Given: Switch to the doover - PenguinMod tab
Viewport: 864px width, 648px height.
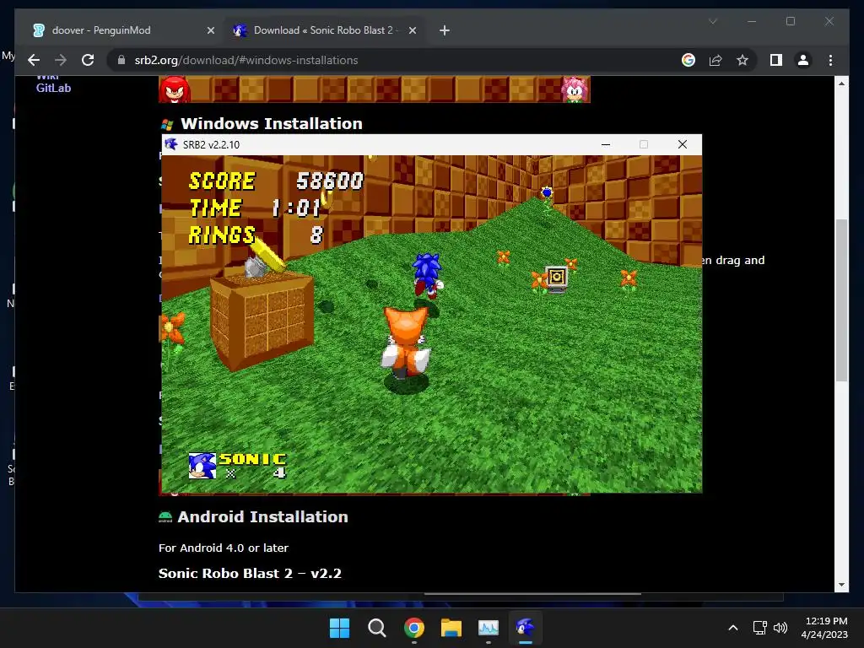Looking at the screenshot, I should 122,30.
